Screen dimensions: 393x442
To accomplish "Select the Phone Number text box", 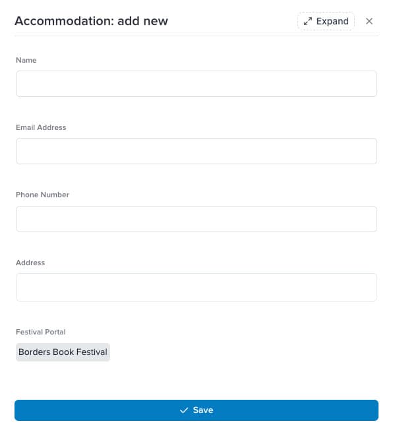I will click(x=196, y=219).
